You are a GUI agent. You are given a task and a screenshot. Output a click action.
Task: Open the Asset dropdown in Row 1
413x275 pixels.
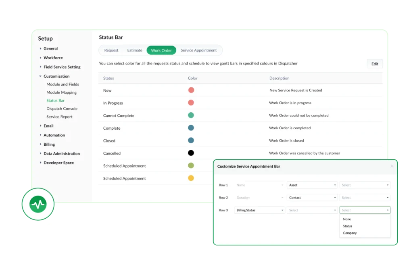[x=312, y=185]
